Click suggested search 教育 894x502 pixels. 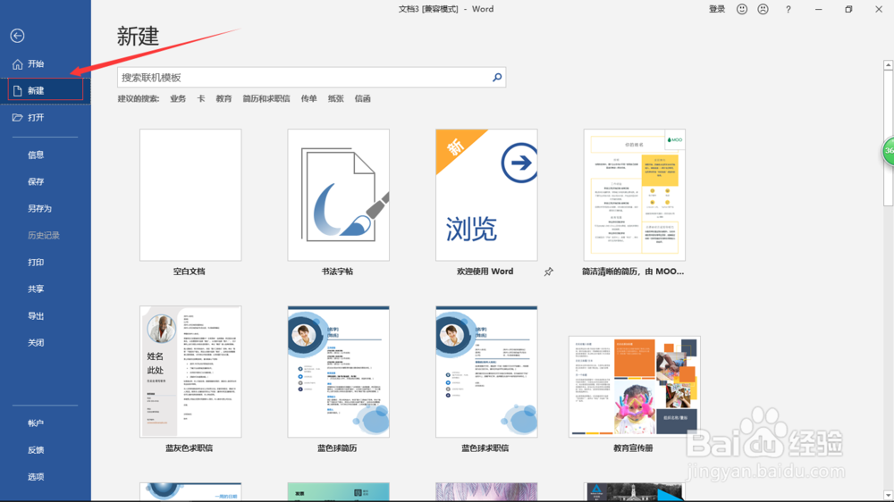coord(224,98)
